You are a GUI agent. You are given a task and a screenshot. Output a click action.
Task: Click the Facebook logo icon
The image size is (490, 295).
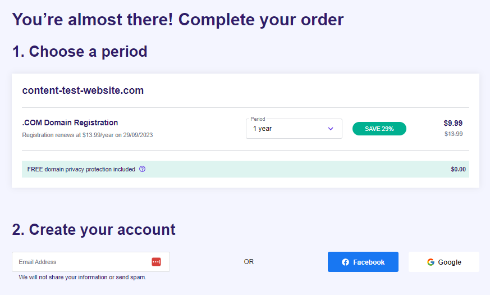345,262
